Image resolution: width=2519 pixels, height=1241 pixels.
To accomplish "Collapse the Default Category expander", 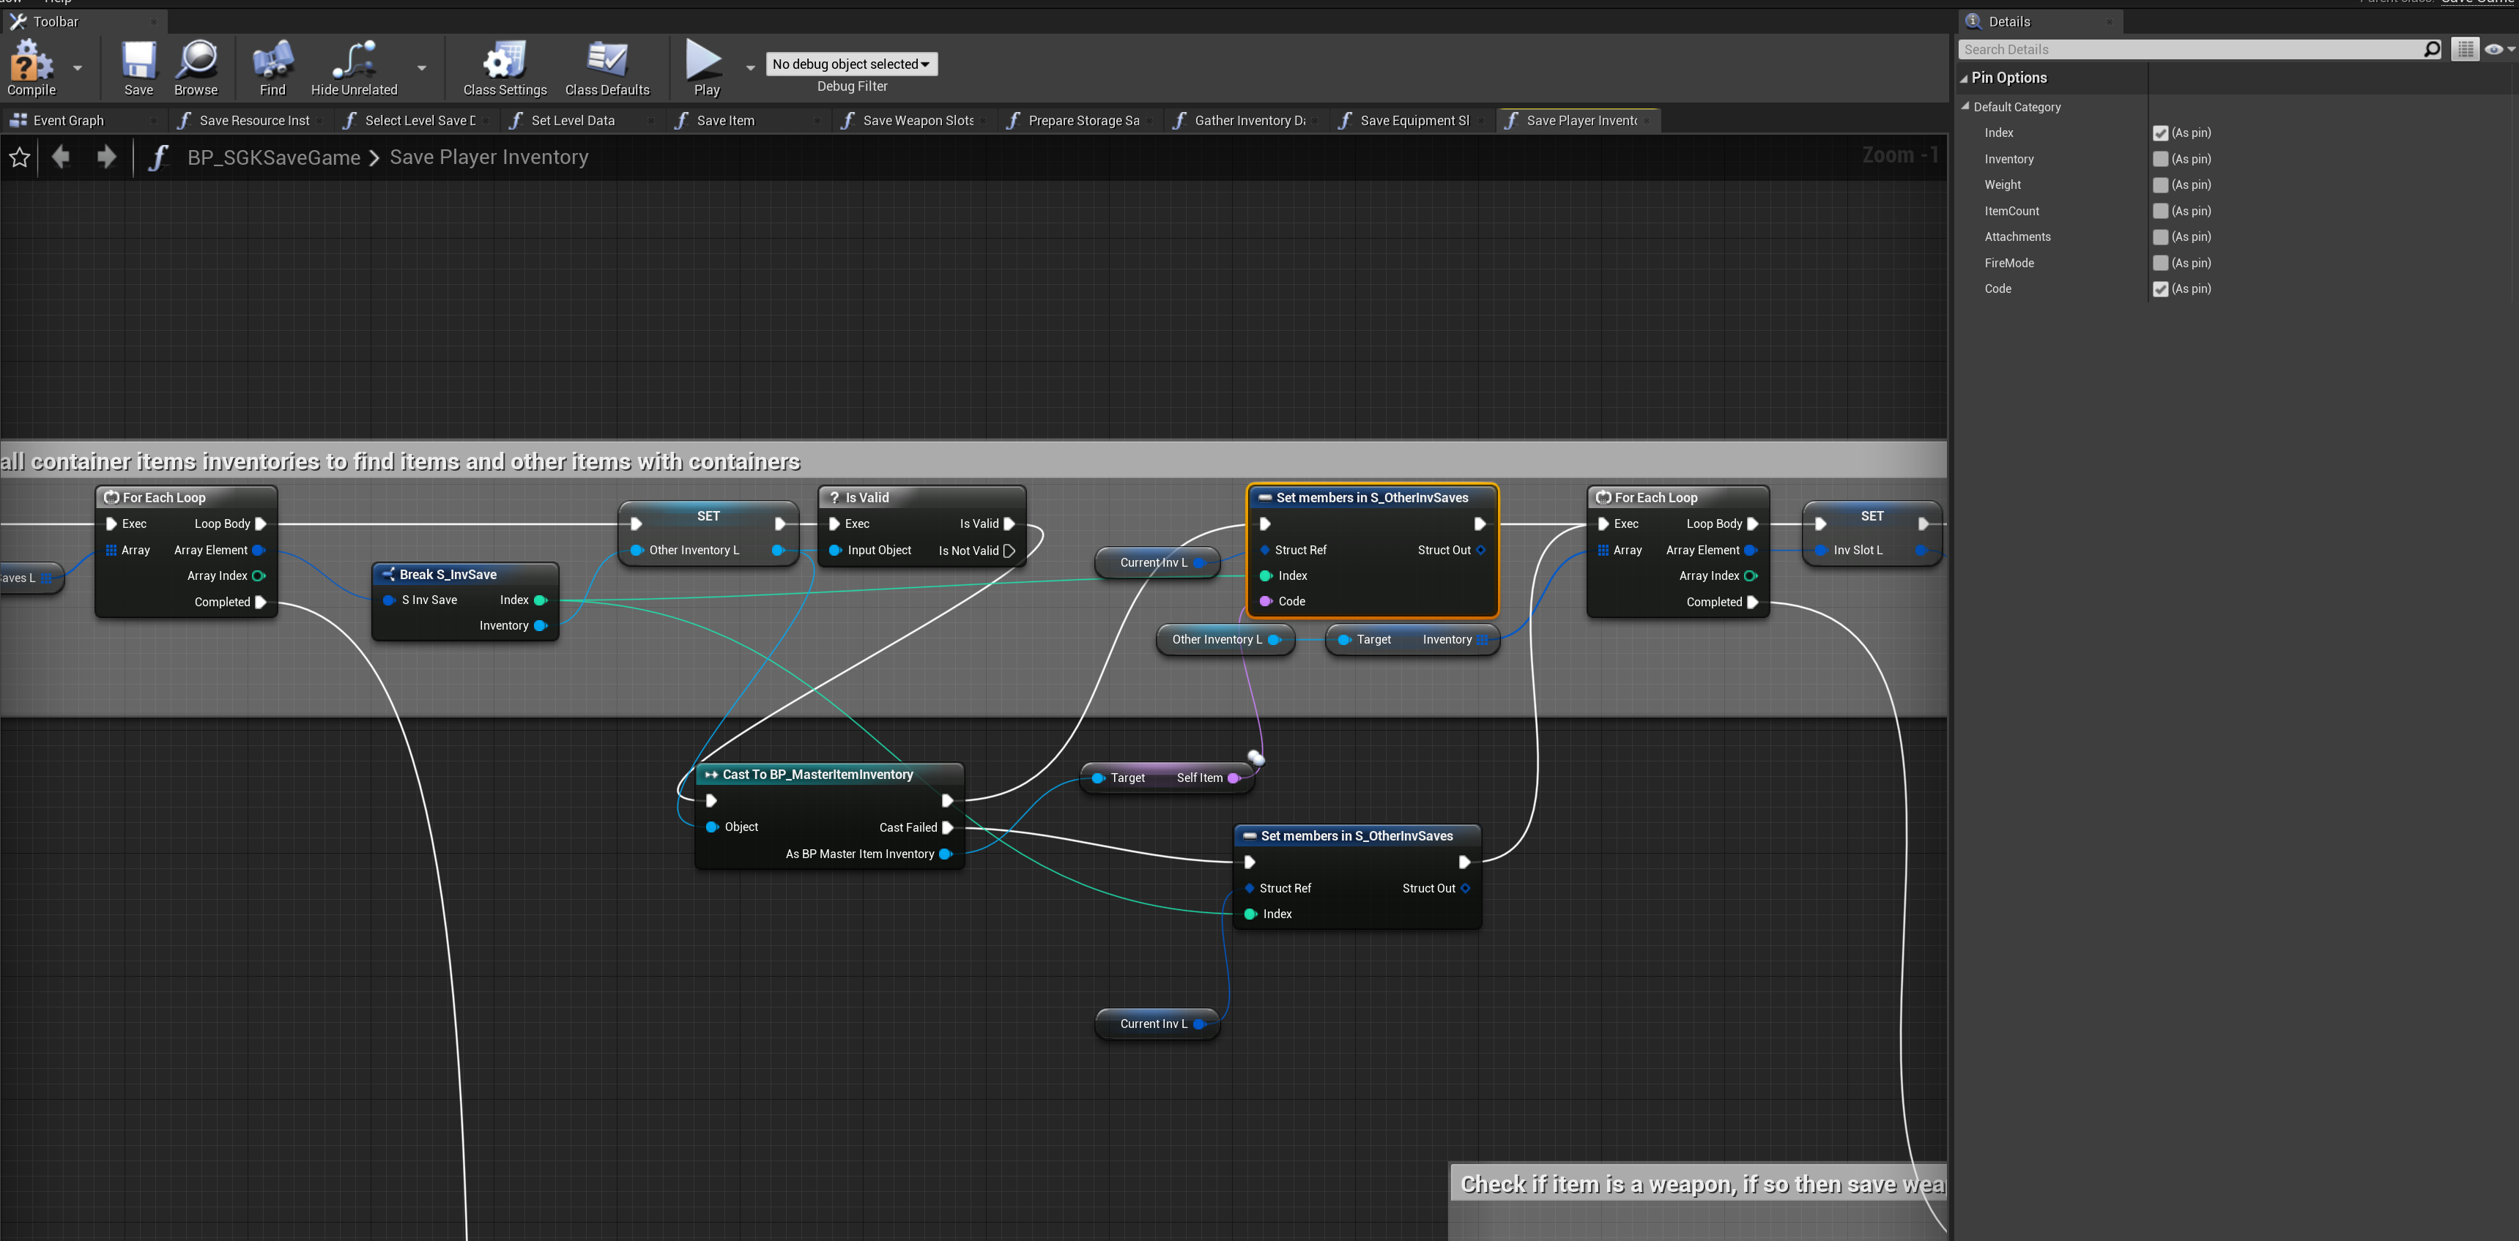I will 1965,106.
